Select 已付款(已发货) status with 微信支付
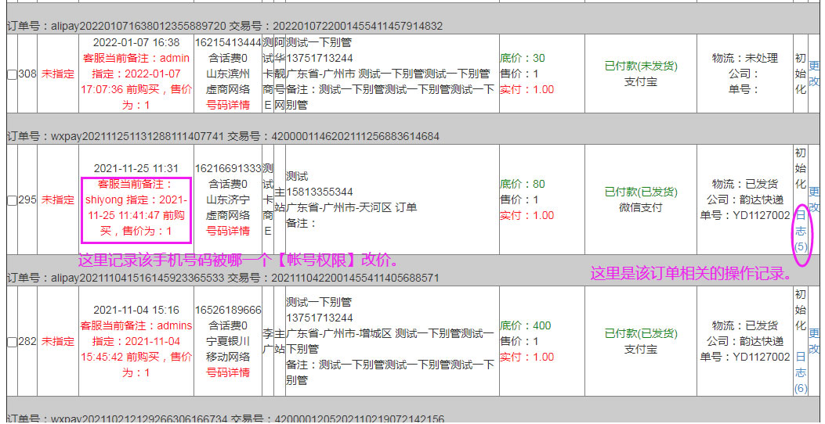This screenshot has width=825, height=424. [x=641, y=192]
